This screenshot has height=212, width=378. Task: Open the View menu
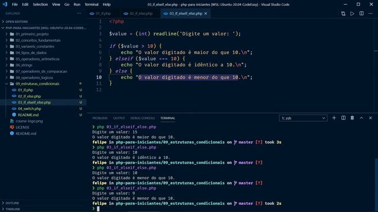click(x=56, y=4)
